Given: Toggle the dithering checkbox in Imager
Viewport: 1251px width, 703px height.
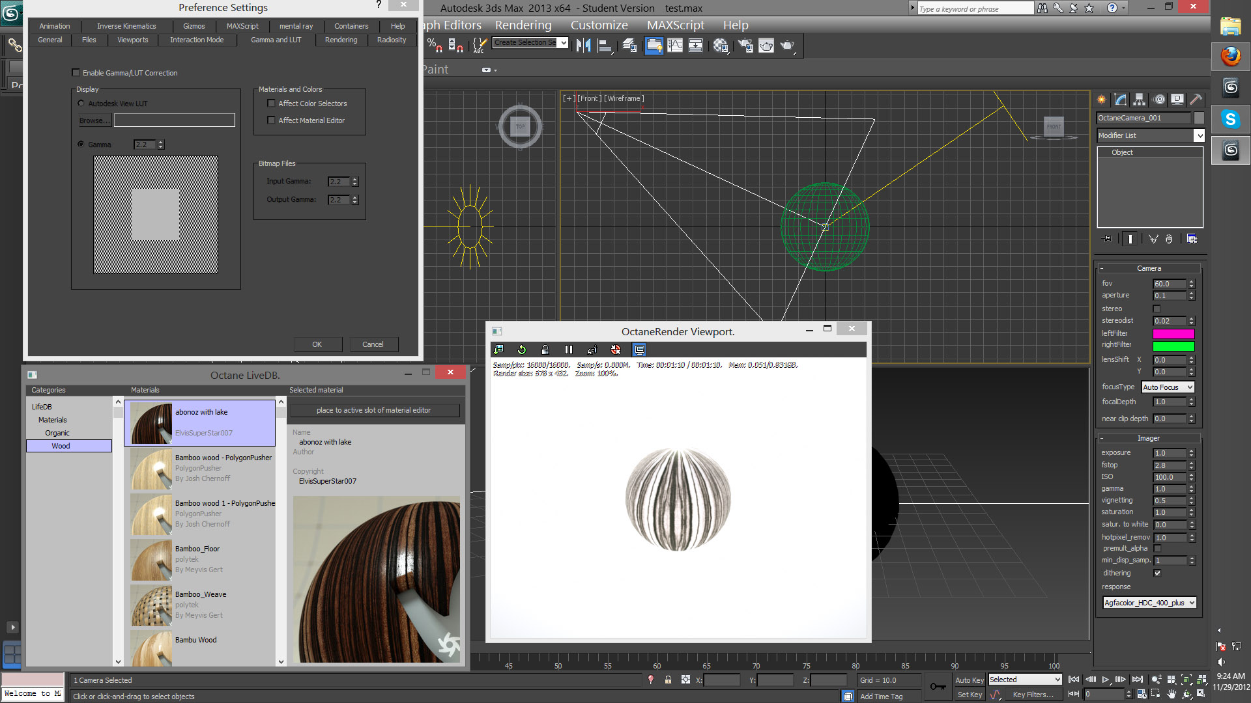Looking at the screenshot, I should point(1157,573).
